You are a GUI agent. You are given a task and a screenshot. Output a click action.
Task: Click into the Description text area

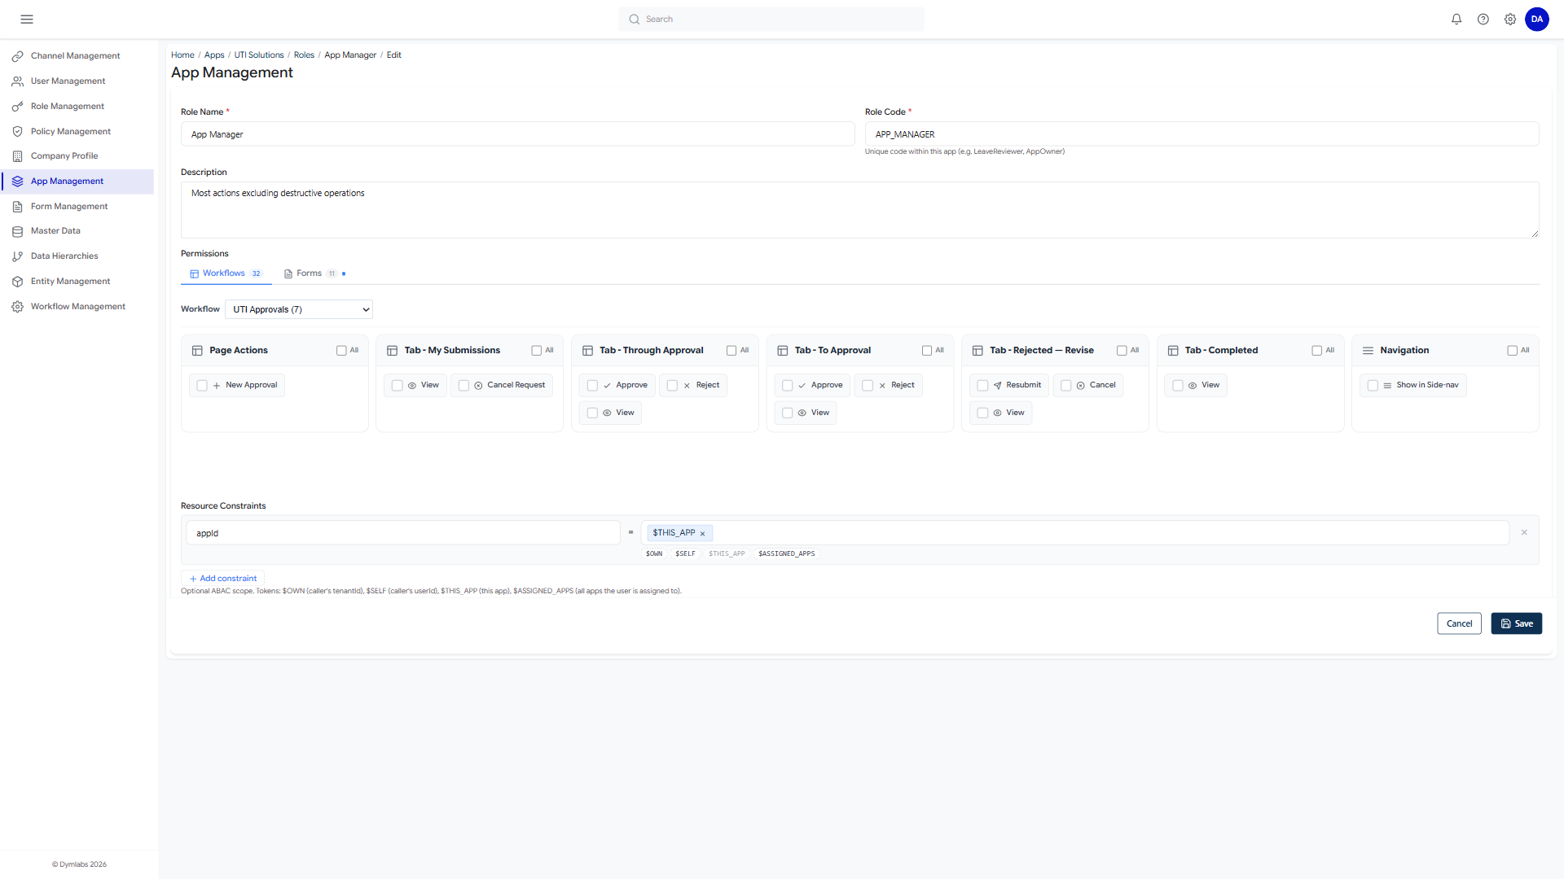pos(859,210)
